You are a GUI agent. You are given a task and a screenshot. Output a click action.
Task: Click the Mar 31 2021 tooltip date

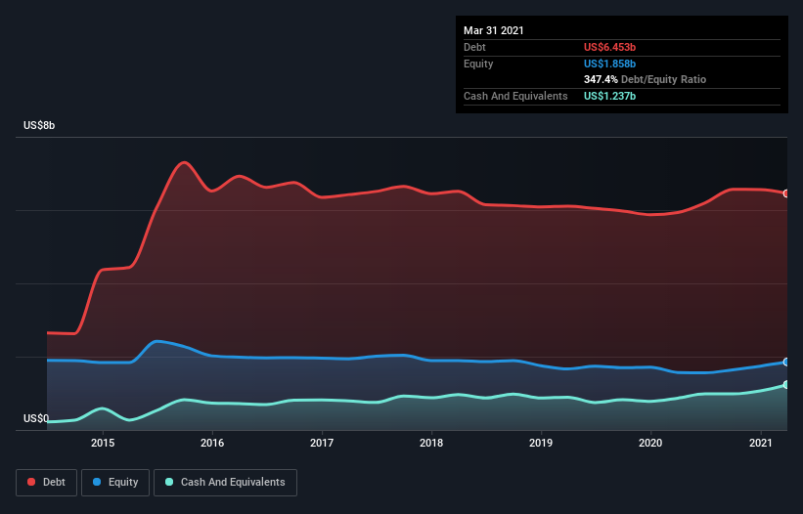pos(494,30)
